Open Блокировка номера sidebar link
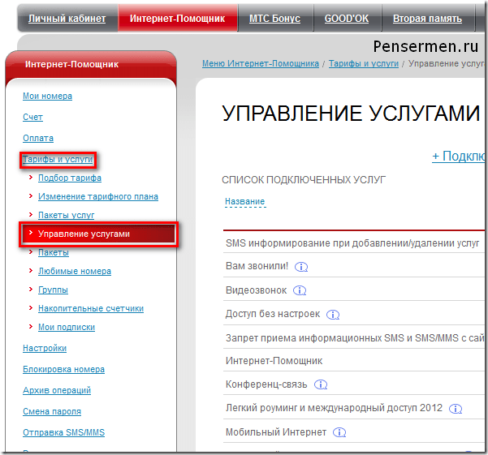 click(63, 369)
